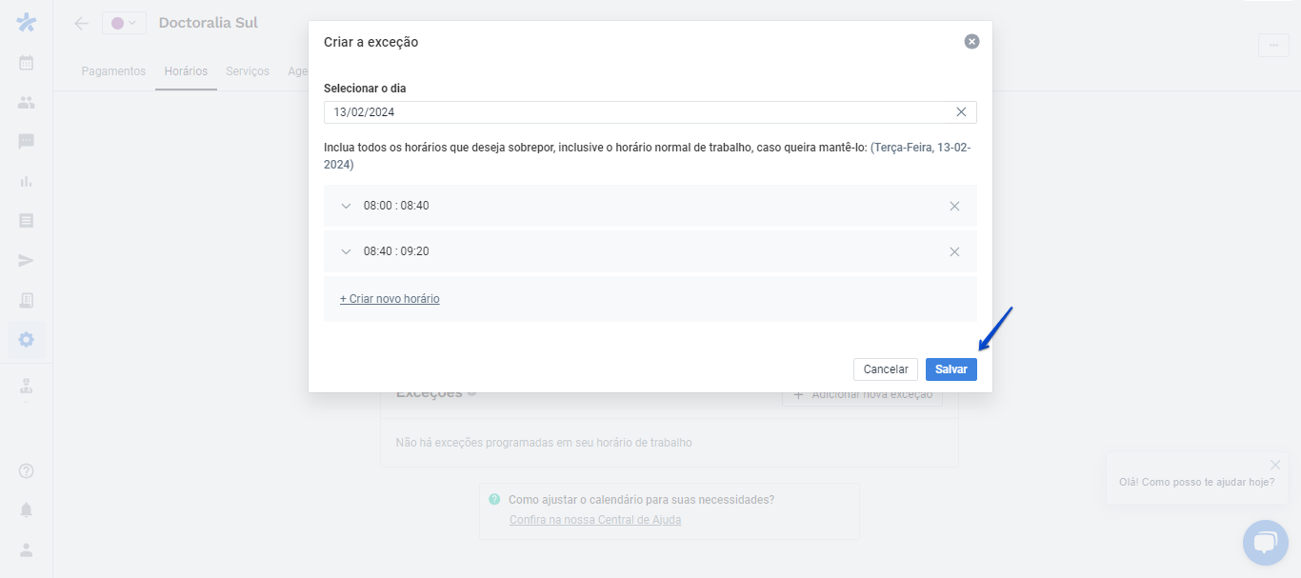Open the user account icon
The width and height of the screenshot is (1301, 578).
click(27, 549)
